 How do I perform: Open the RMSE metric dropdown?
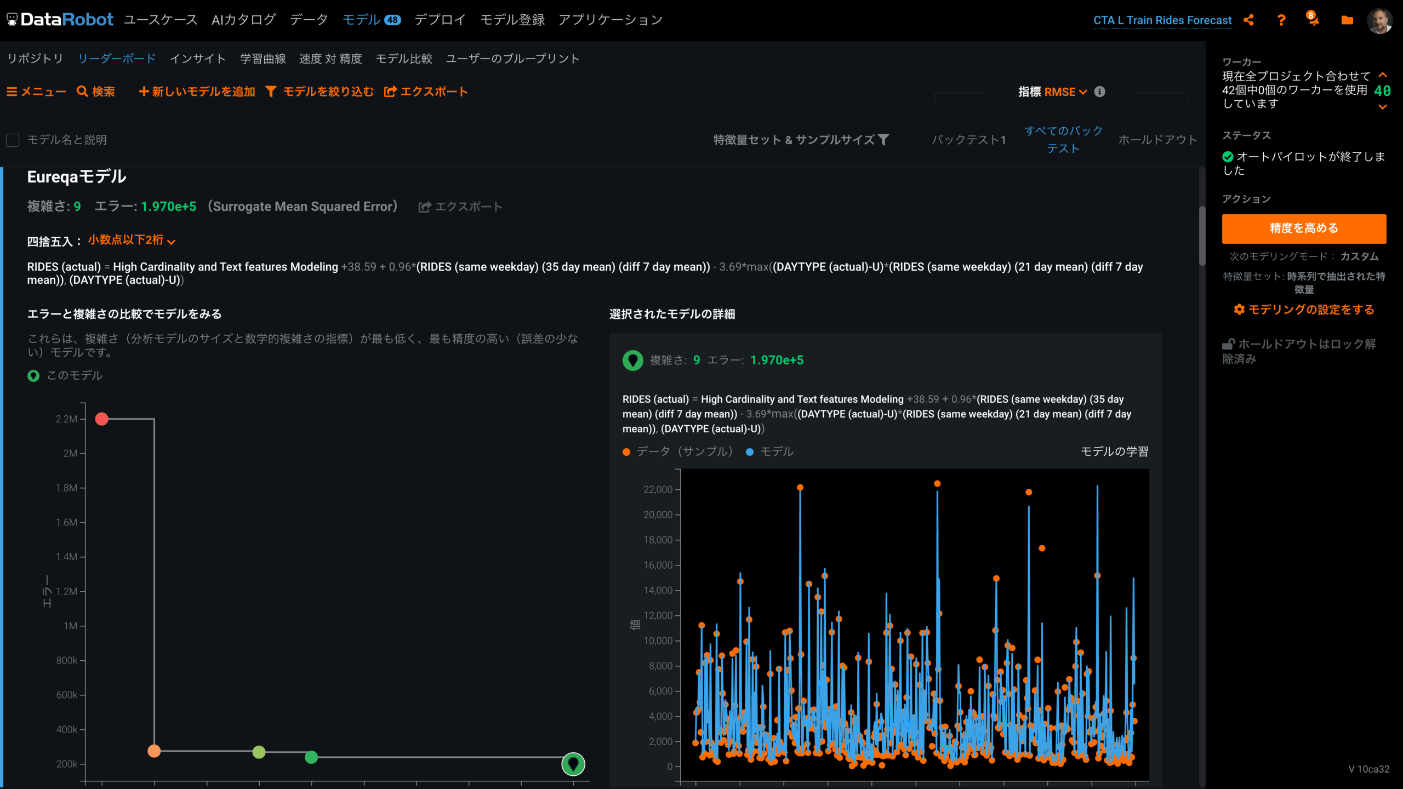point(1065,92)
